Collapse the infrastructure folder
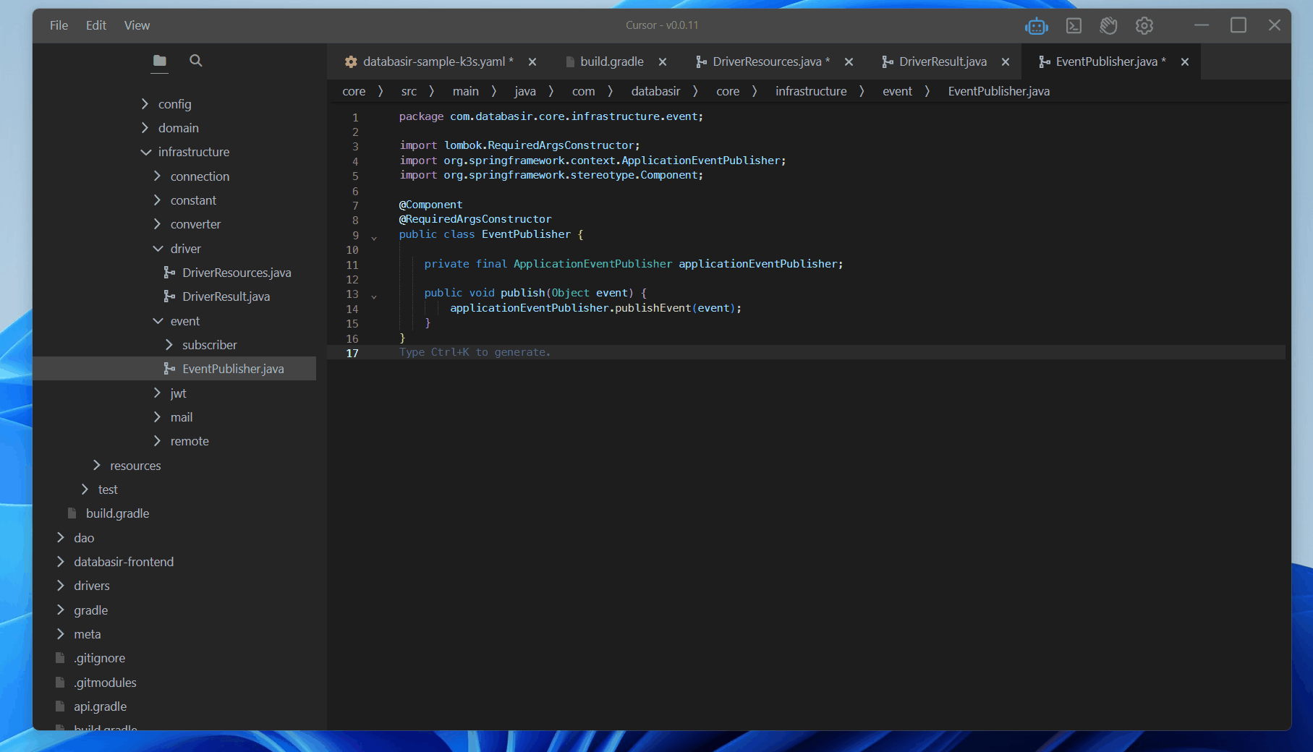 click(x=146, y=152)
